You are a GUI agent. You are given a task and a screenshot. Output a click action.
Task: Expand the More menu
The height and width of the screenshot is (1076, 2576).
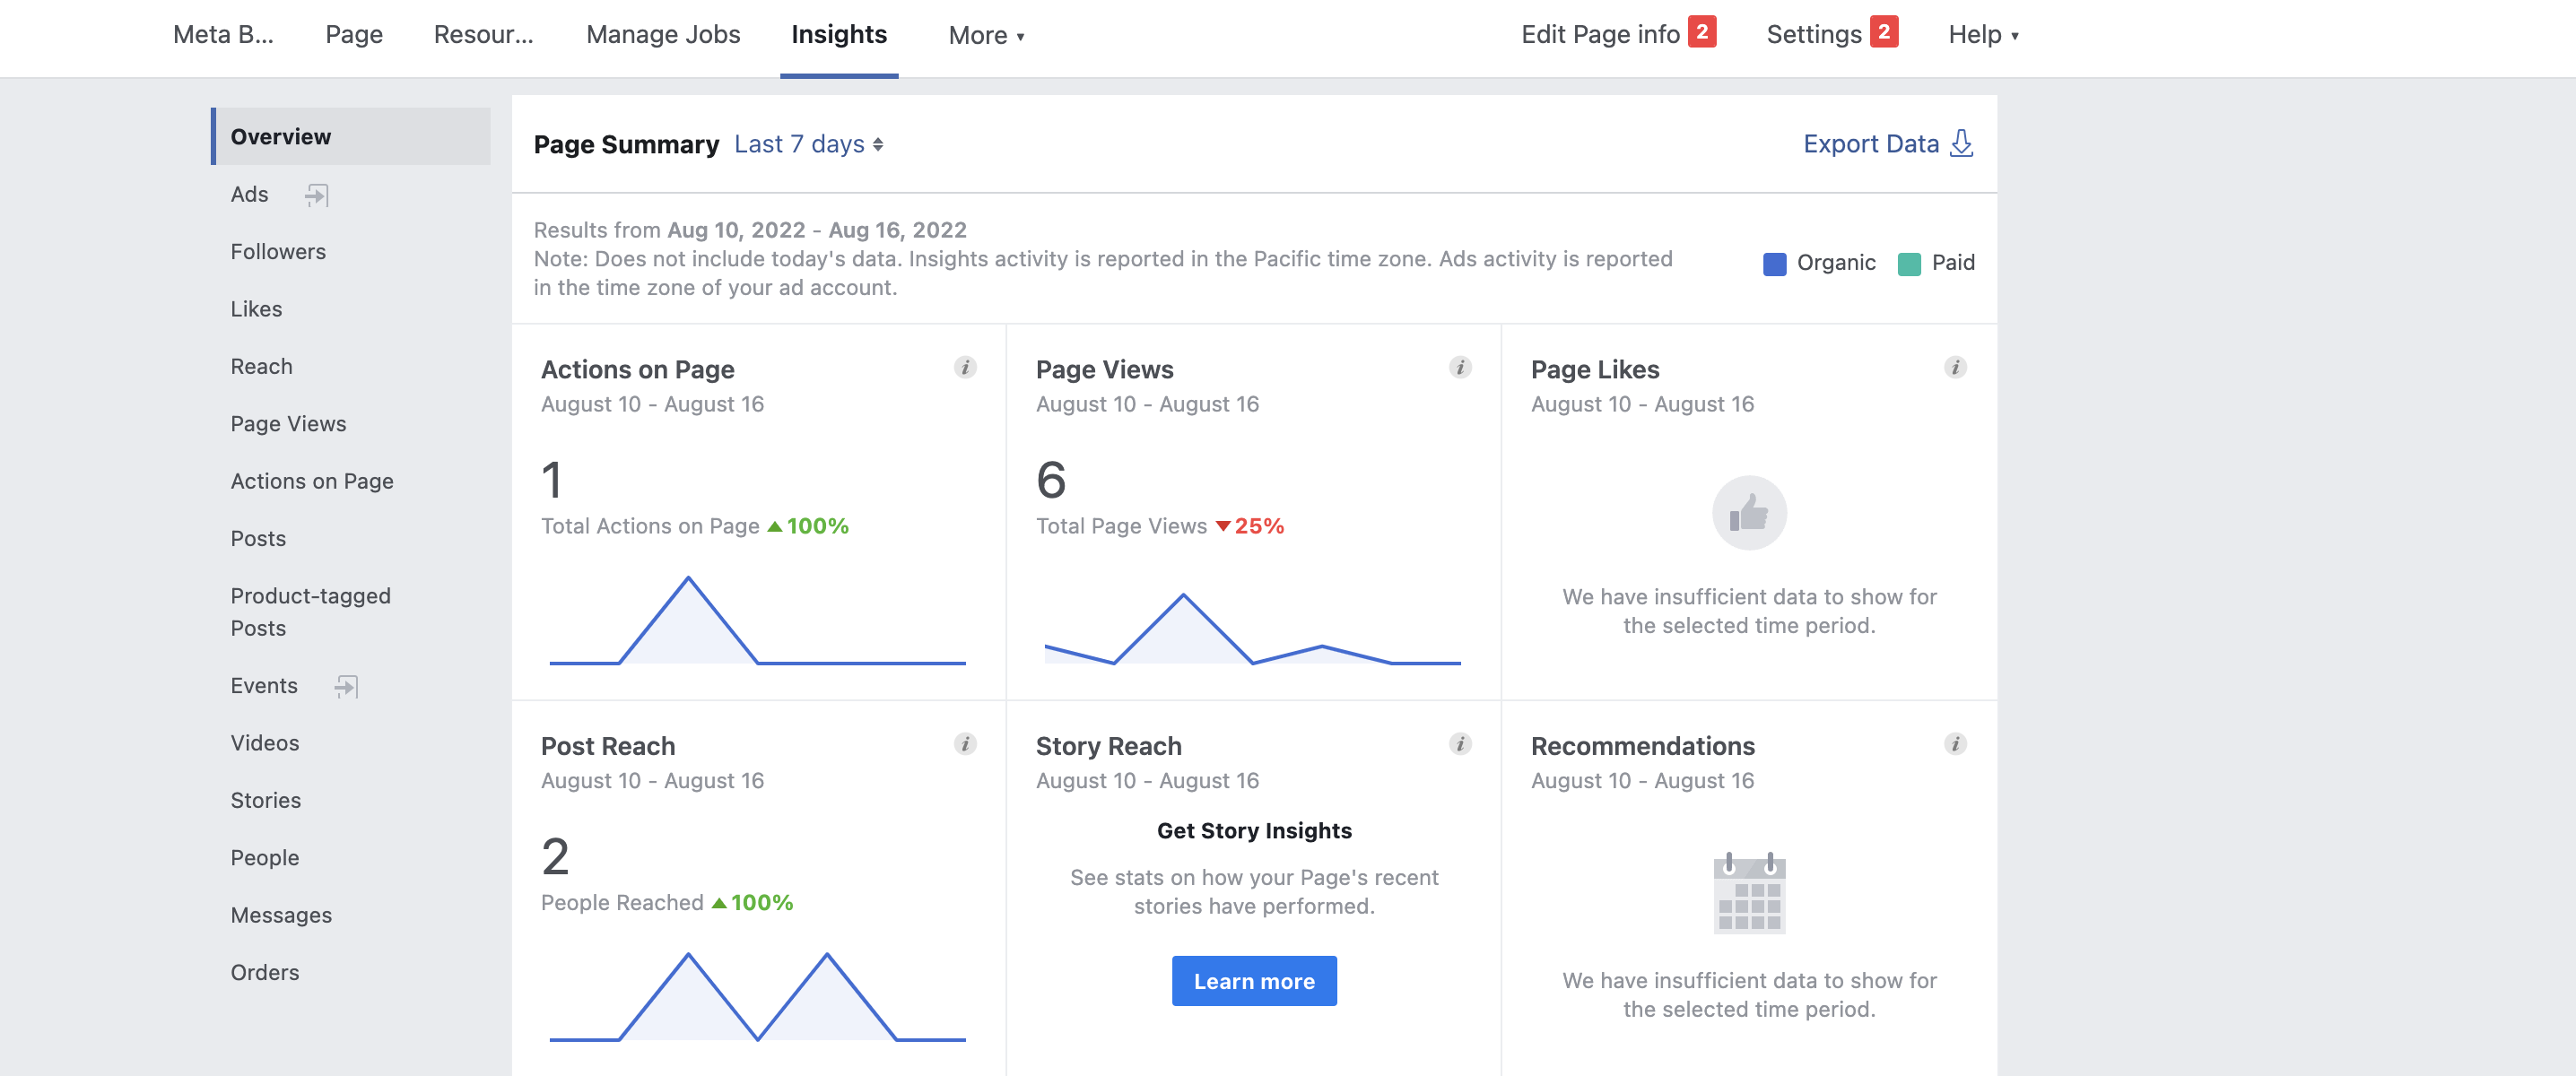pos(986,35)
